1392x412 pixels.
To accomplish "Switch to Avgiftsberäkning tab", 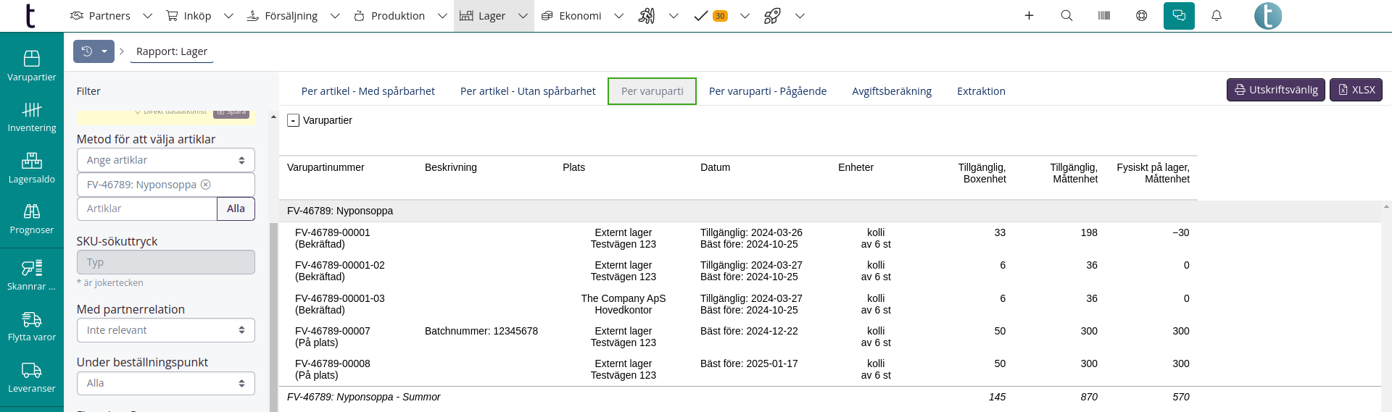I will pyautogui.click(x=891, y=91).
